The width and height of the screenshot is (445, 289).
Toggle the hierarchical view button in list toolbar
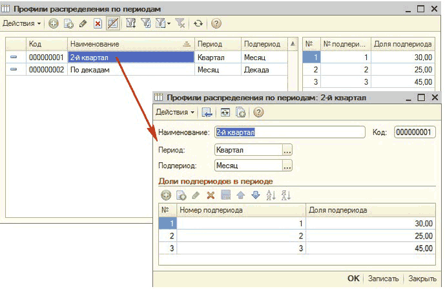(x=112, y=23)
